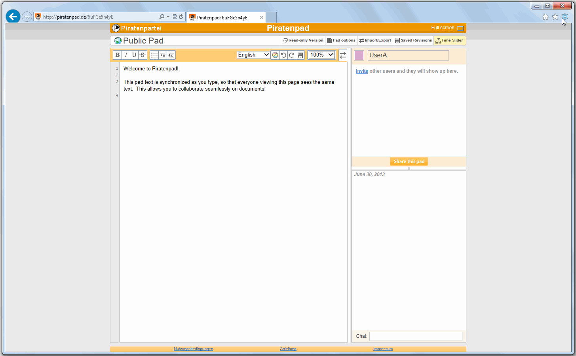Open the language dropdown showing English
Screen dimensions: 576x356
[x=253, y=55]
